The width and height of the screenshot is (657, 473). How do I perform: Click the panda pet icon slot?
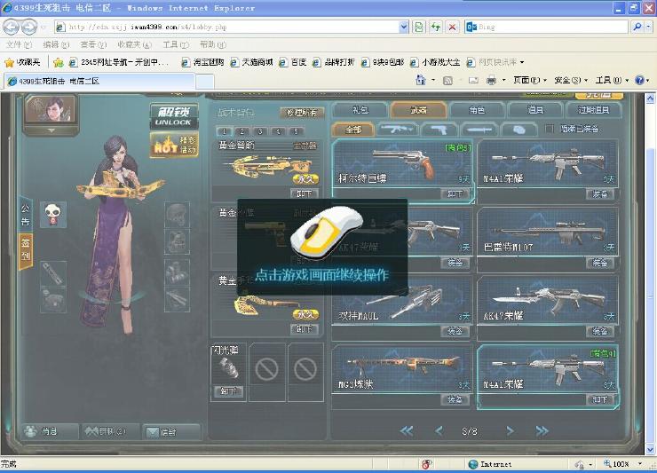[52, 215]
